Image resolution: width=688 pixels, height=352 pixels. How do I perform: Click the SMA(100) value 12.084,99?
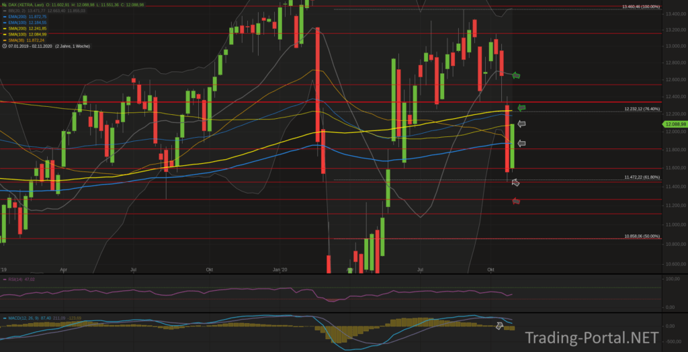click(x=38, y=34)
